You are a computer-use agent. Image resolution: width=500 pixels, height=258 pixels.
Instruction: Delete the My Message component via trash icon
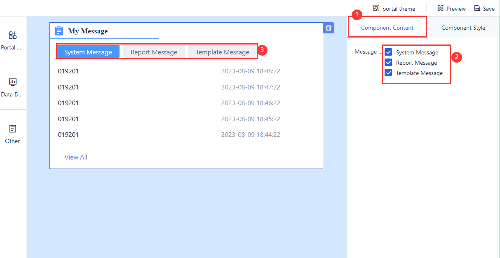[328, 28]
